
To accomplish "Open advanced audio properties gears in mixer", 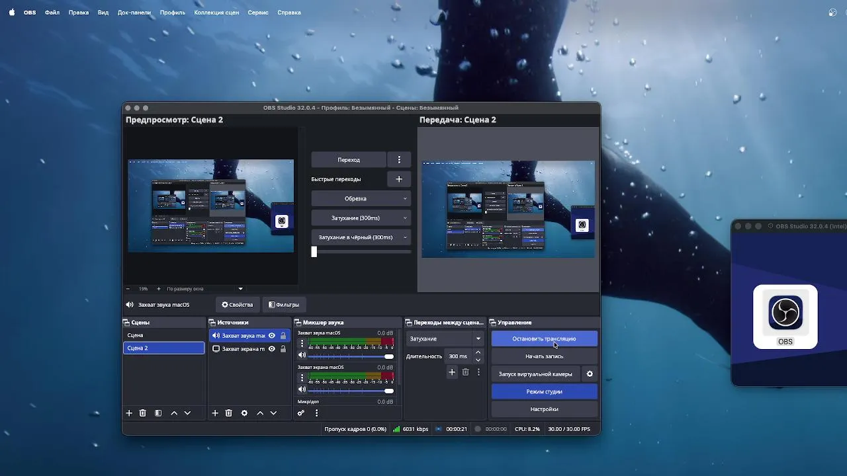I will 301,413.
